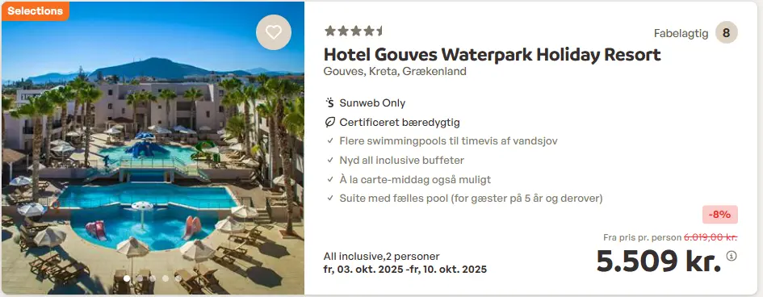The height and width of the screenshot is (297, 763).
Task: Click the checkmark beside Suite med fælles pool
Action: [330, 199]
